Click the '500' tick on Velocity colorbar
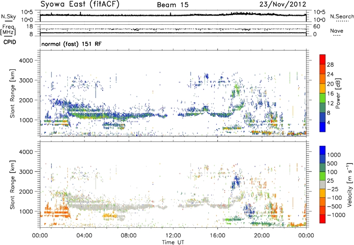The height and width of the screenshot is (245, 354). [x=332, y=163]
